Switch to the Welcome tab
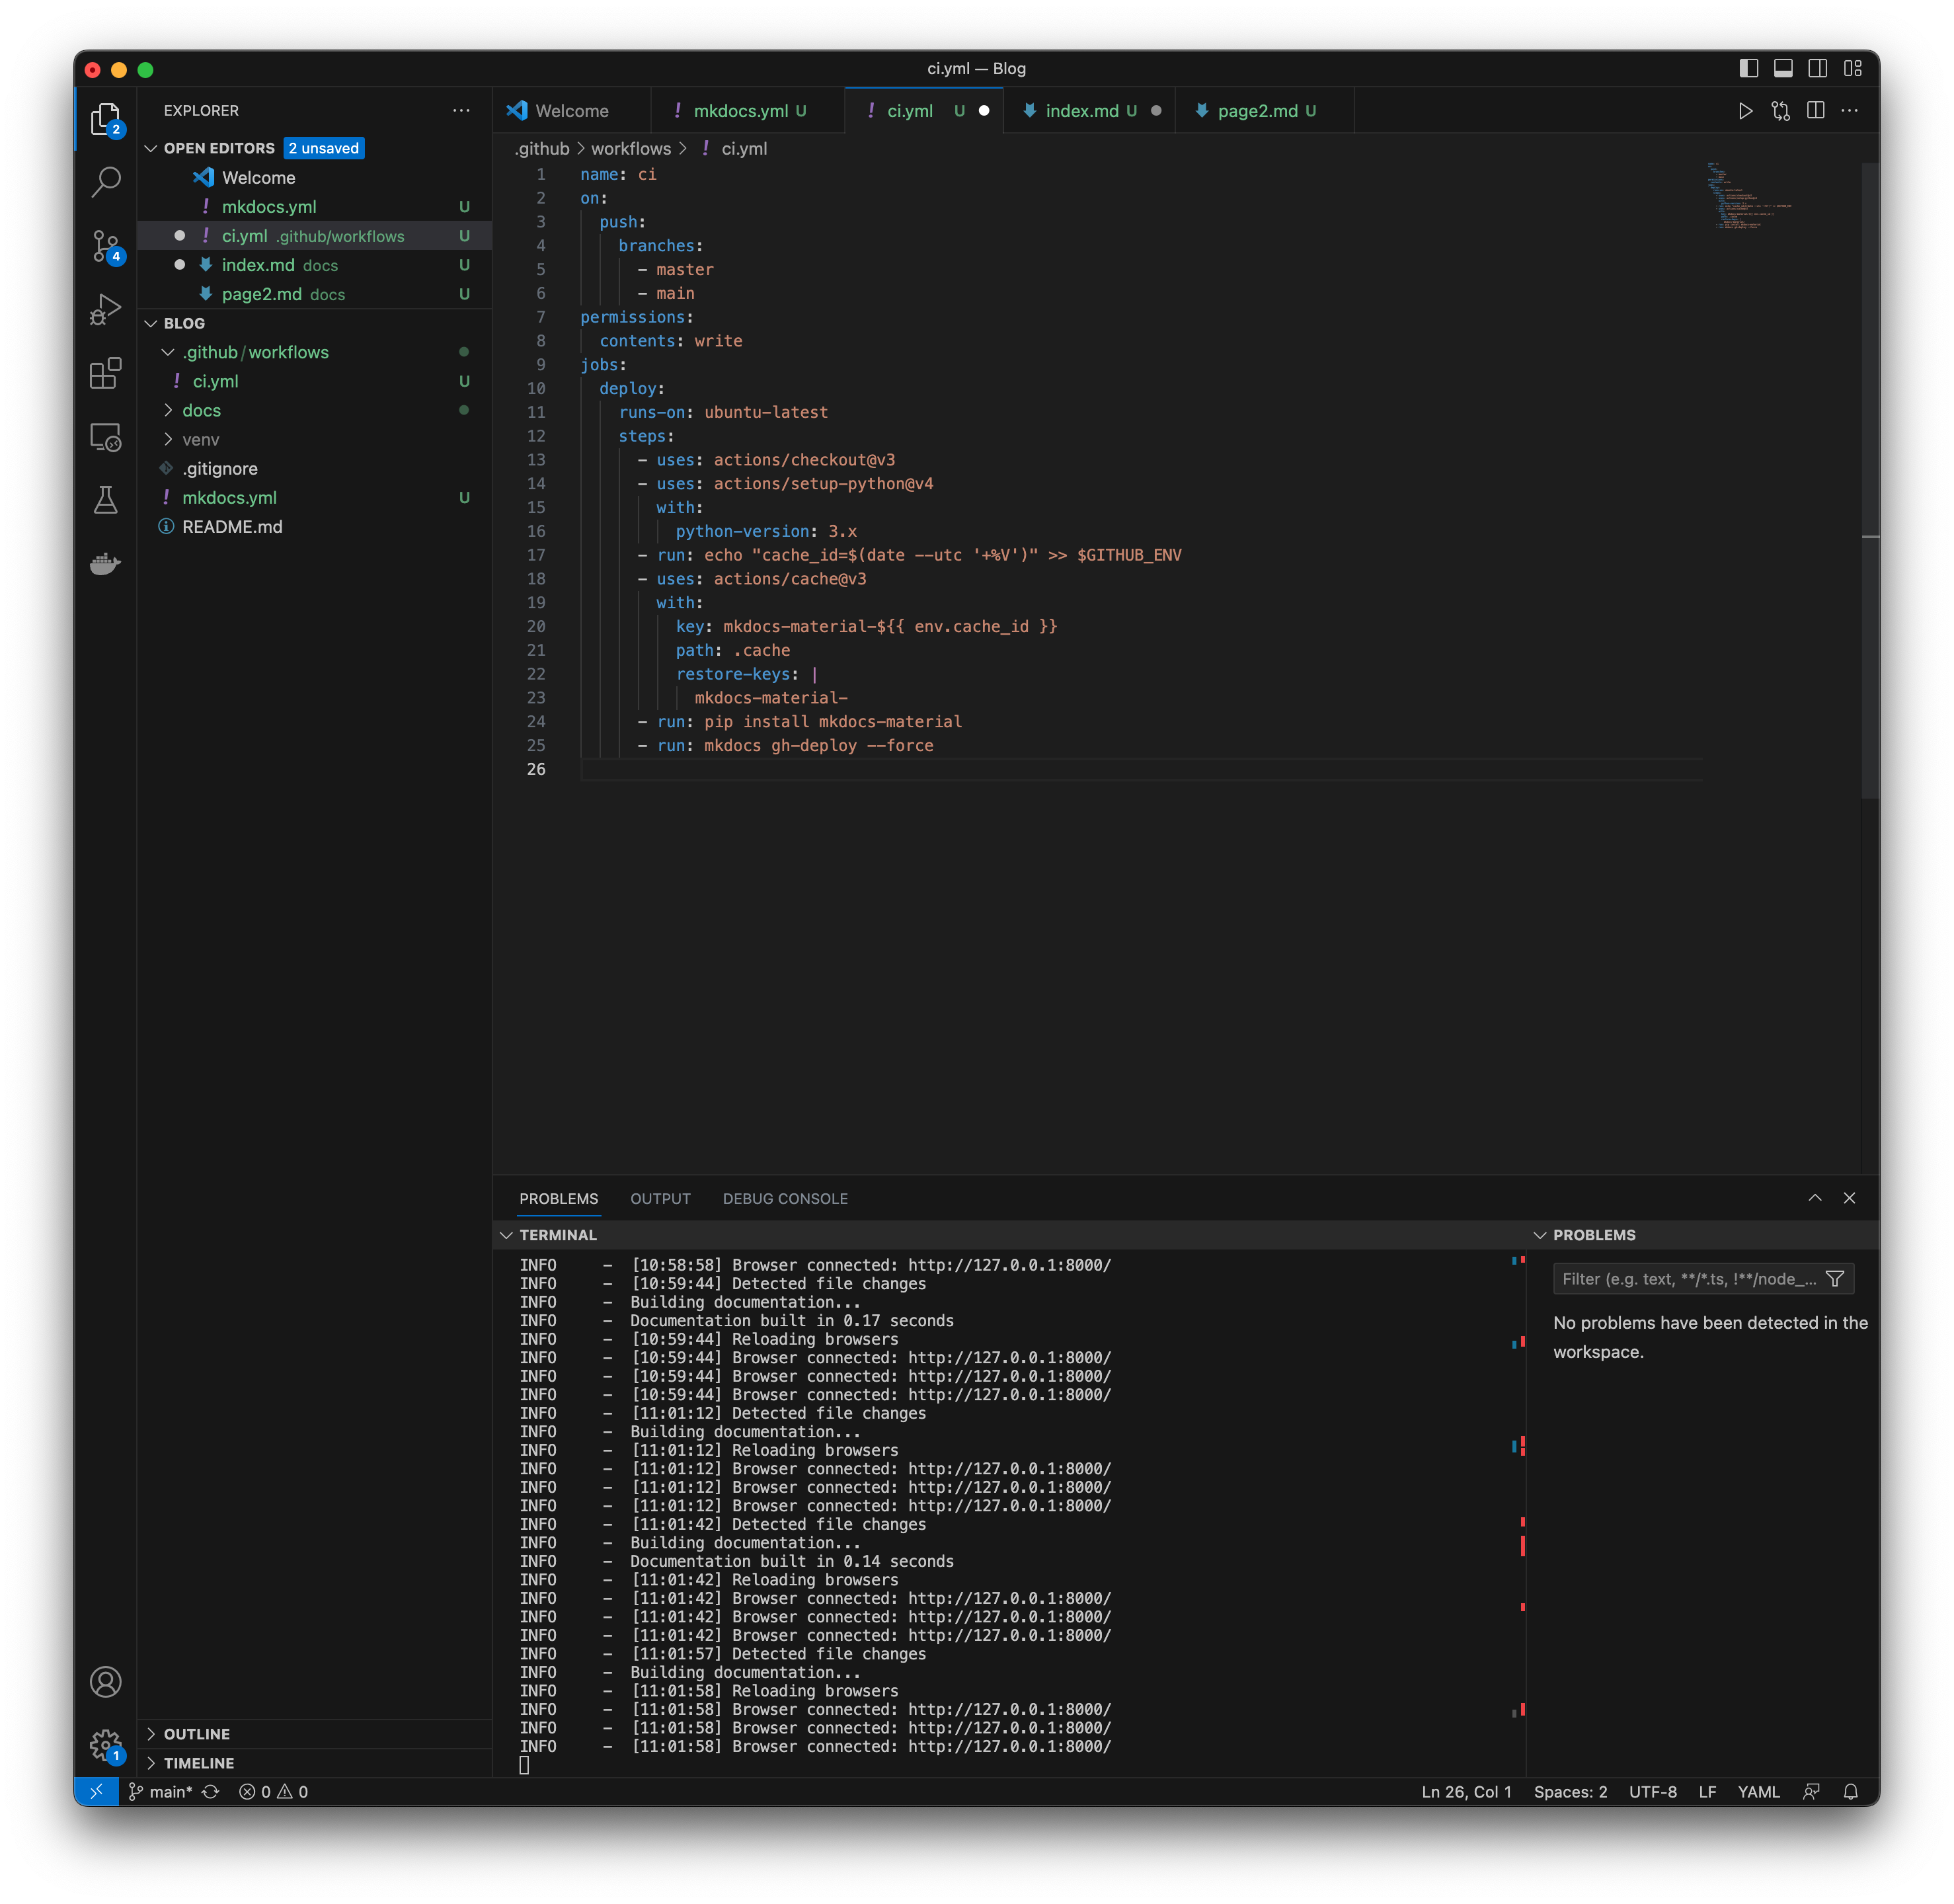This screenshot has height=1904, width=1954. tap(571, 111)
